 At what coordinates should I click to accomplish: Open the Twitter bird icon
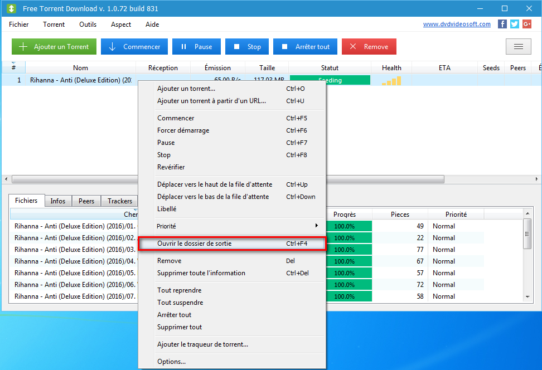pos(514,24)
